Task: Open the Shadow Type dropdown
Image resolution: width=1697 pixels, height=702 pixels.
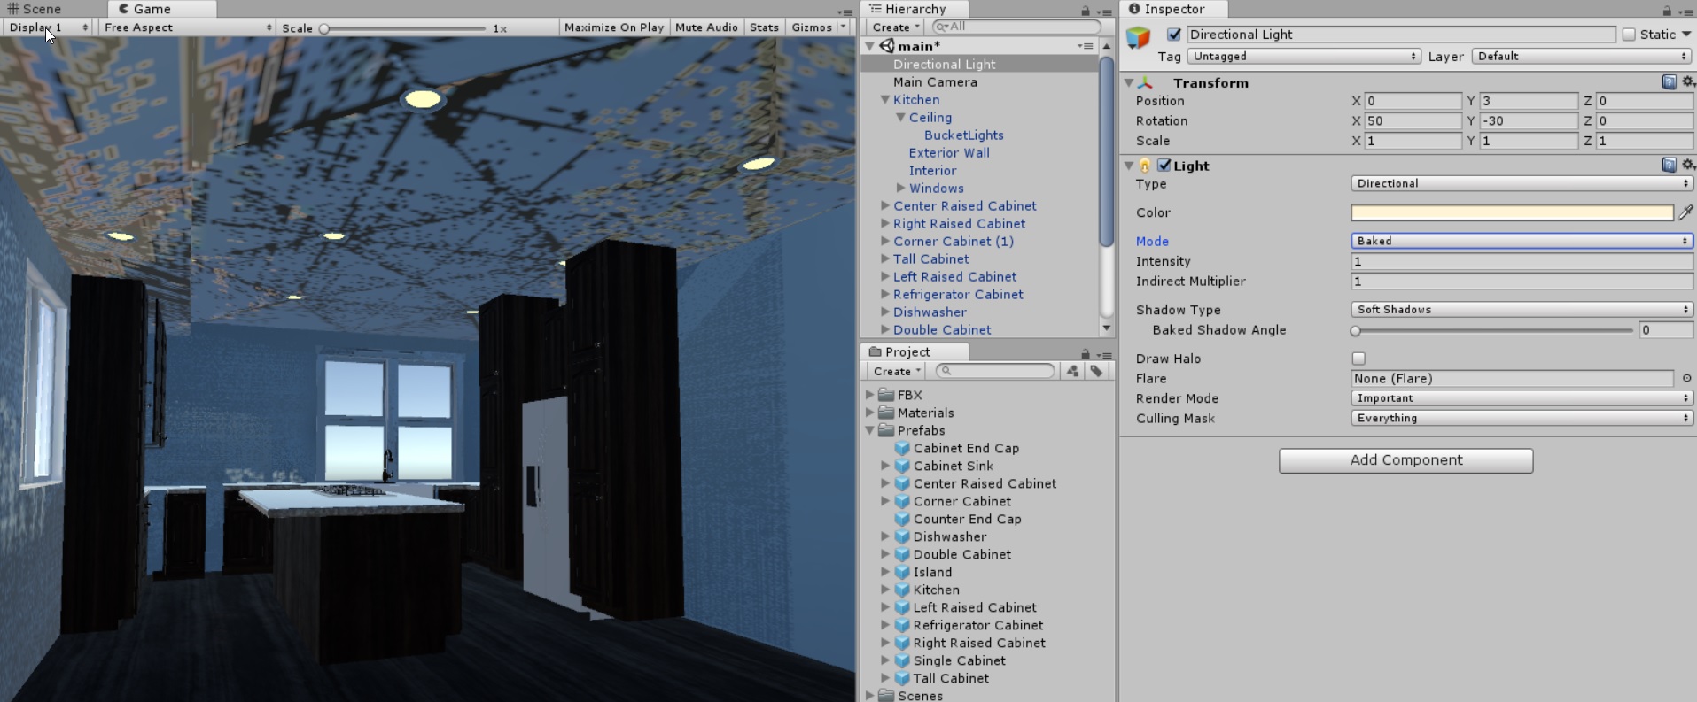Action: tap(1522, 309)
